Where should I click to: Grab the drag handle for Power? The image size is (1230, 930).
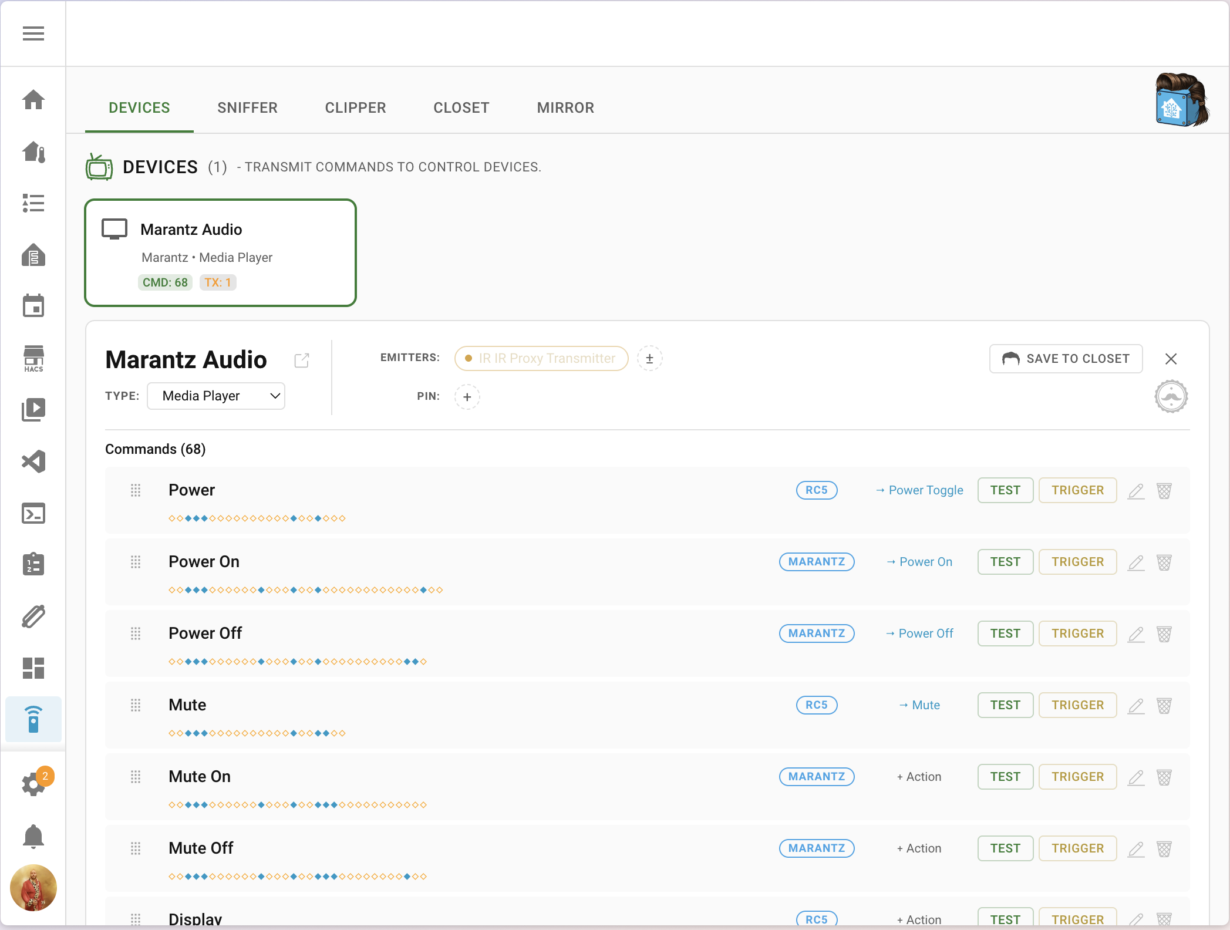pyautogui.click(x=136, y=490)
